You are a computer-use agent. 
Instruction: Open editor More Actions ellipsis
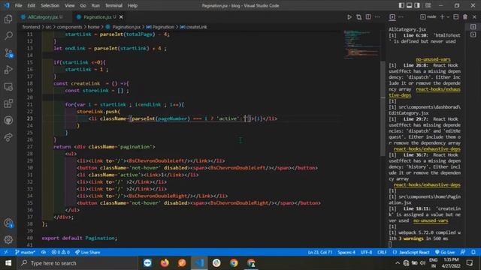click(x=377, y=17)
